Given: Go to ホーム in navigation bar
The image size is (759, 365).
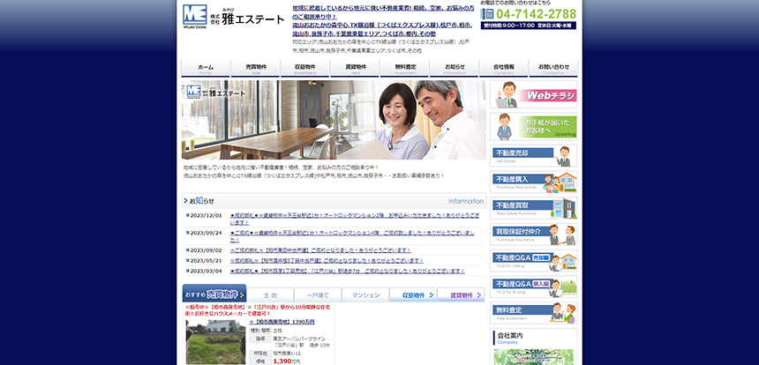Looking at the screenshot, I should coord(206,68).
